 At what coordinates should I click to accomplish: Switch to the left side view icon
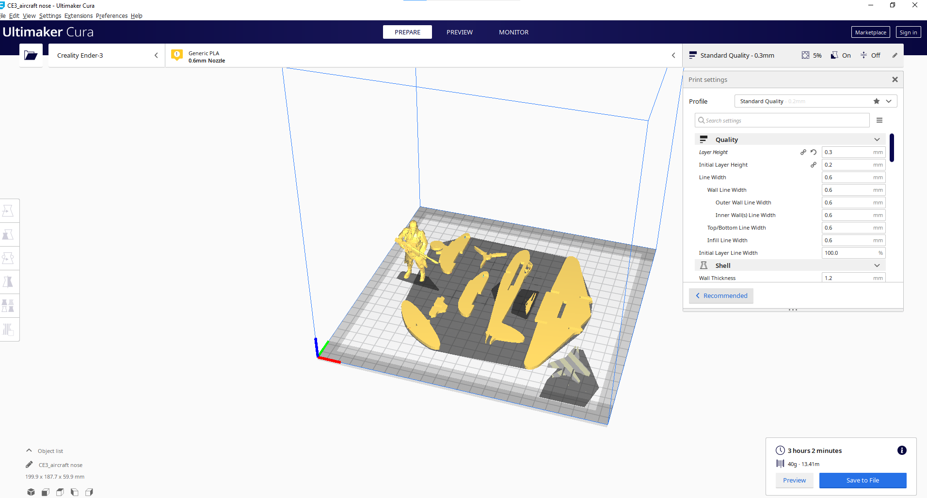coord(75,492)
